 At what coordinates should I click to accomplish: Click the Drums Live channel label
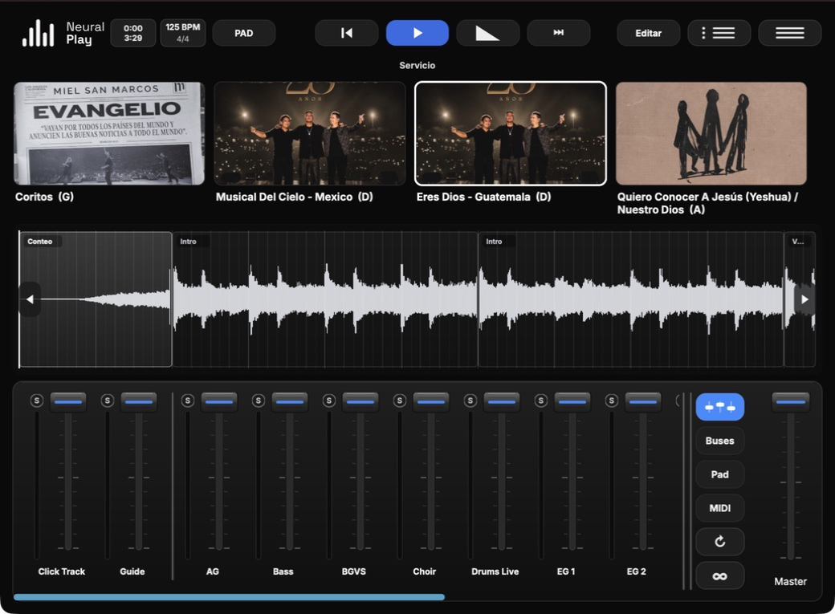pyautogui.click(x=495, y=571)
